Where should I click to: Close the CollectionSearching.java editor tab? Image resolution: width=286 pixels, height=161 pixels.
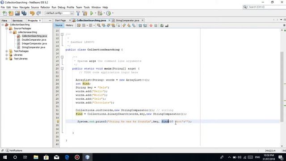point(109,21)
